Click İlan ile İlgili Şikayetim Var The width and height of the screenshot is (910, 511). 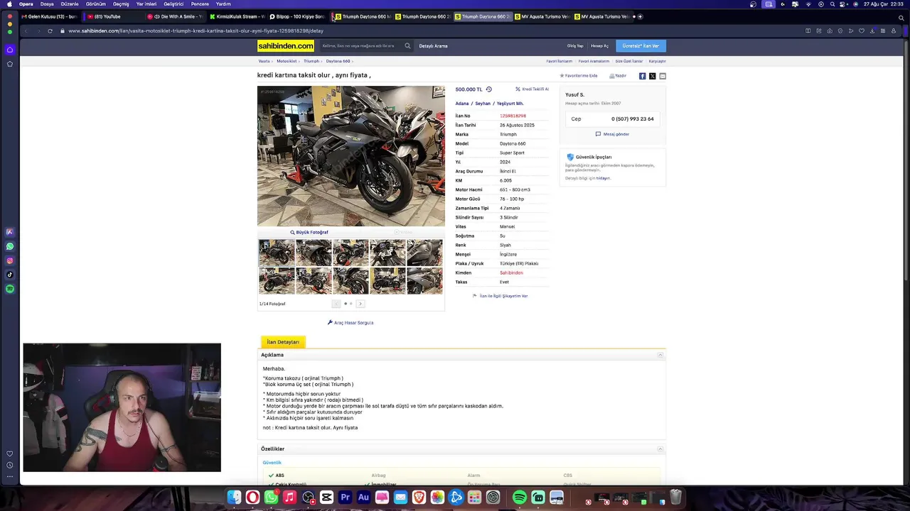click(500, 296)
